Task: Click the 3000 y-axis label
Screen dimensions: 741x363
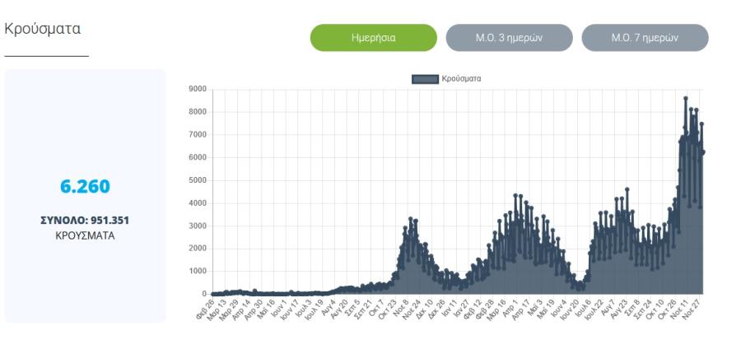Action: point(198,226)
